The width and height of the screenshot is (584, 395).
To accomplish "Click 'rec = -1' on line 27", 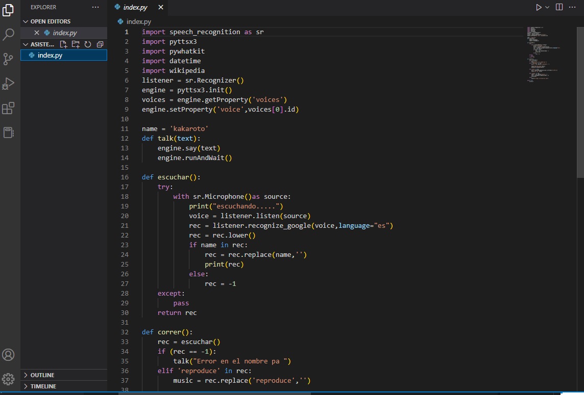I will [220, 284].
